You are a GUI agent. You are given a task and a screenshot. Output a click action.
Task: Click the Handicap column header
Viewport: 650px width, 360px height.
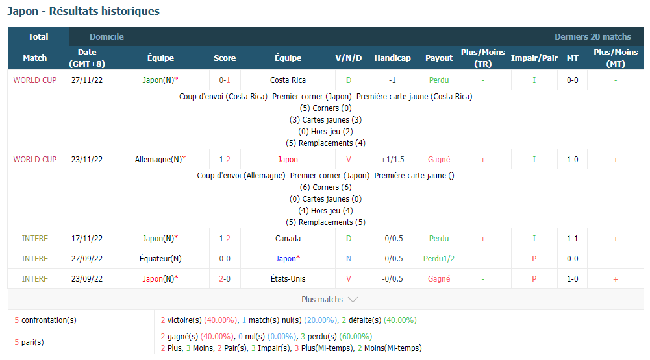392,58
